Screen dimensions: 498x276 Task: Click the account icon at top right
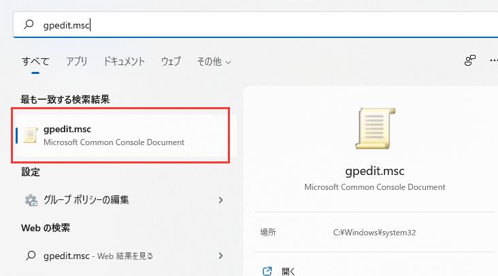coord(470,61)
